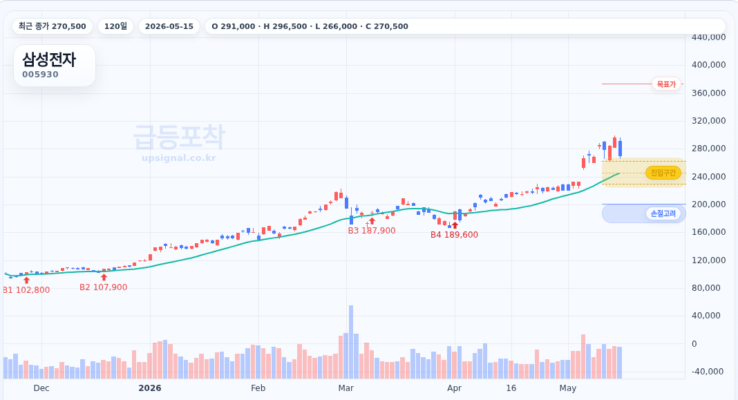Viewport: 738px width, 400px height.
Task: Click the 160,000 price axis label
Action: click(708, 232)
